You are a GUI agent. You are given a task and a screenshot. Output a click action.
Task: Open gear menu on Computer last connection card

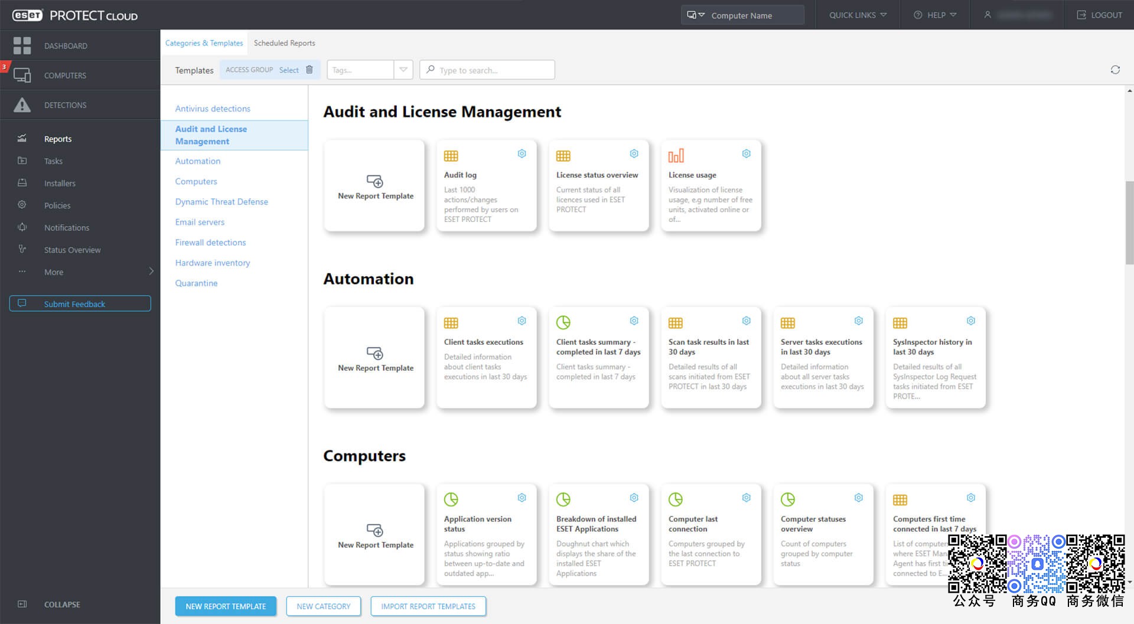point(747,498)
